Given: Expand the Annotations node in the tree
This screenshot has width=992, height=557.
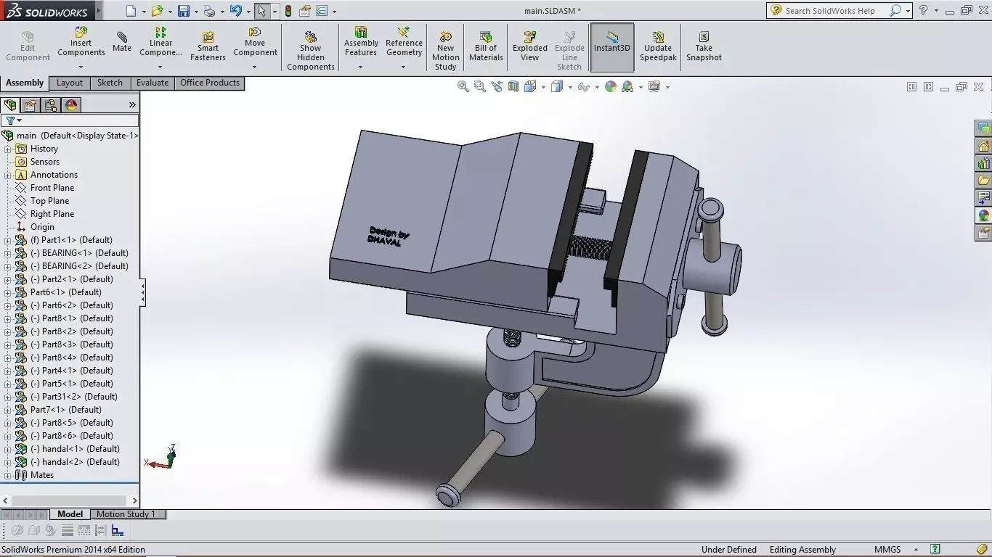Looking at the screenshot, I should tap(8, 175).
